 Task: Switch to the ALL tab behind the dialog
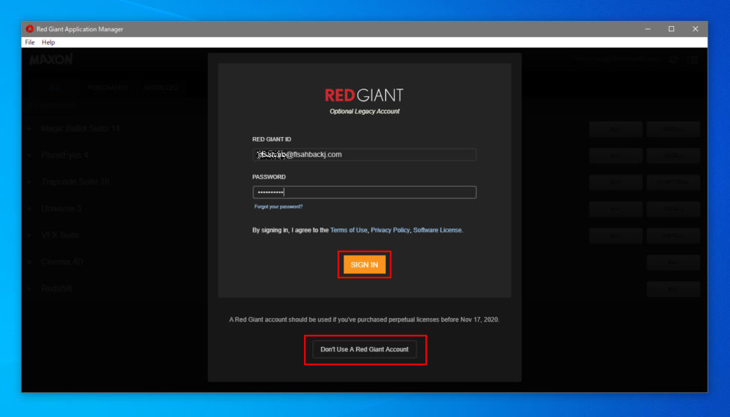tap(54, 88)
